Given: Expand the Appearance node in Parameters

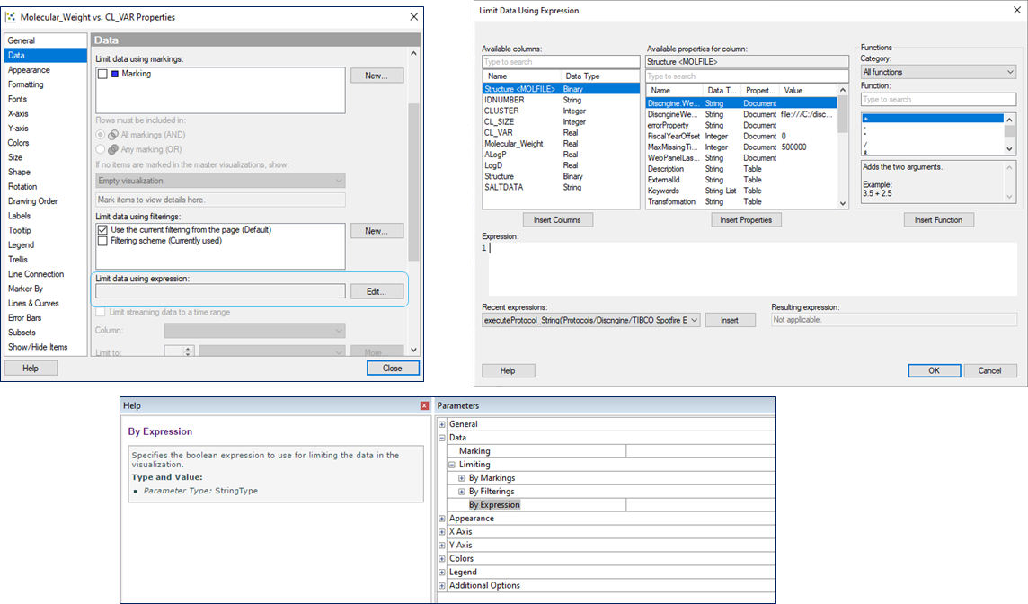Looking at the screenshot, I should (x=442, y=518).
